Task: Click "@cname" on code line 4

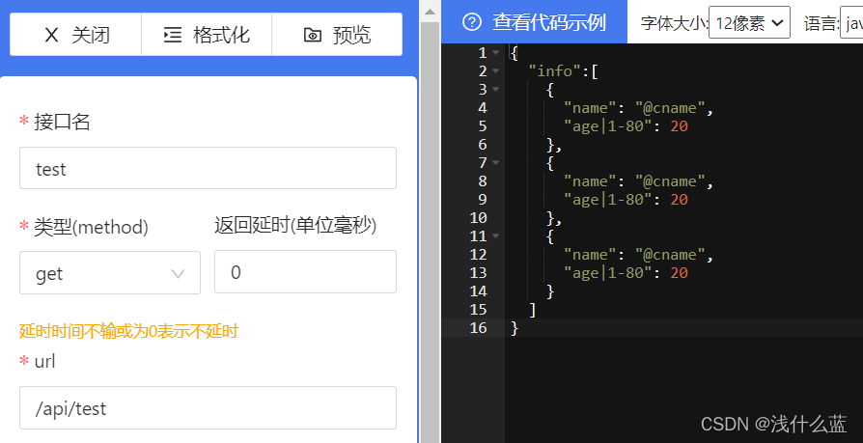Action: (670, 108)
